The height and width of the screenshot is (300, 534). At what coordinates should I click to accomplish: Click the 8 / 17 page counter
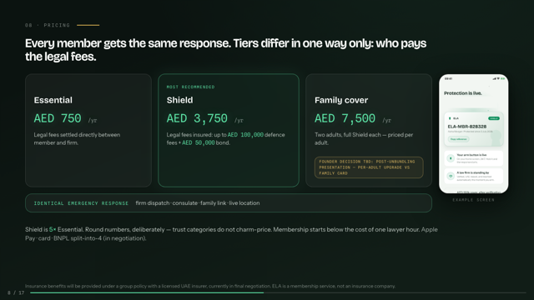point(16,292)
